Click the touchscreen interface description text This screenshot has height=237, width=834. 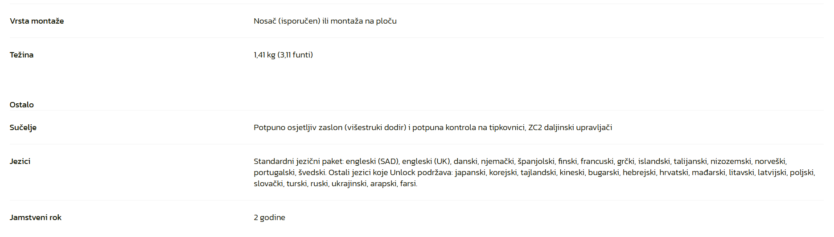point(433,127)
